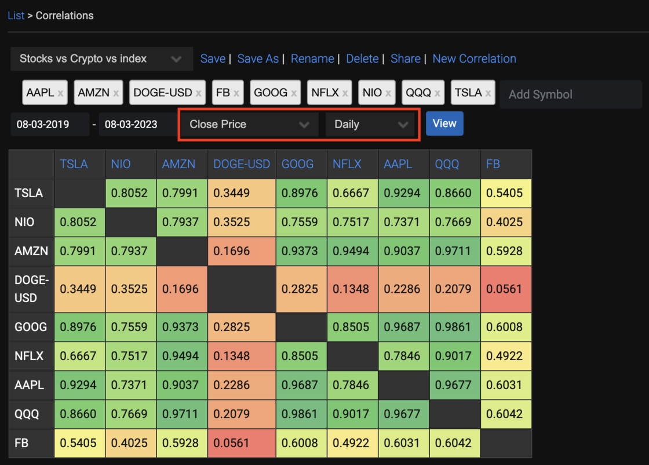Click cell 0.3525 in the NIO row
The image size is (649, 465).
point(242,222)
